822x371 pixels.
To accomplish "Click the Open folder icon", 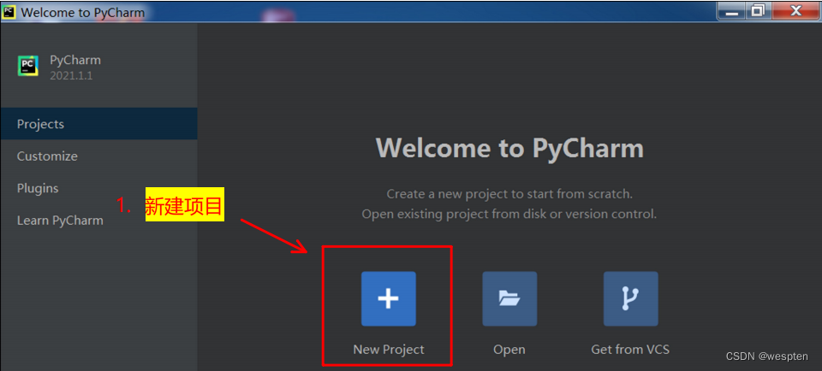I will coord(509,299).
